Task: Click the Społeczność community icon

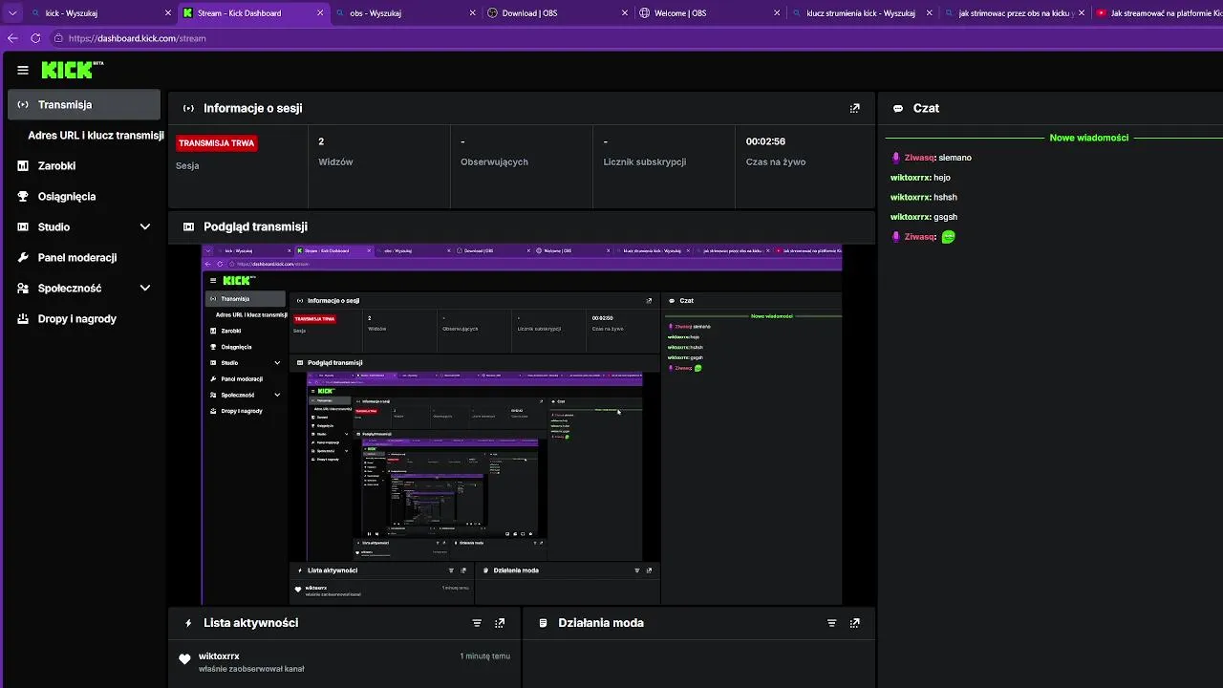Action: click(x=23, y=288)
